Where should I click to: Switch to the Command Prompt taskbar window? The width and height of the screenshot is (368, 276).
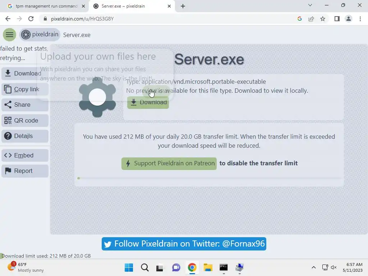coord(224,267)
